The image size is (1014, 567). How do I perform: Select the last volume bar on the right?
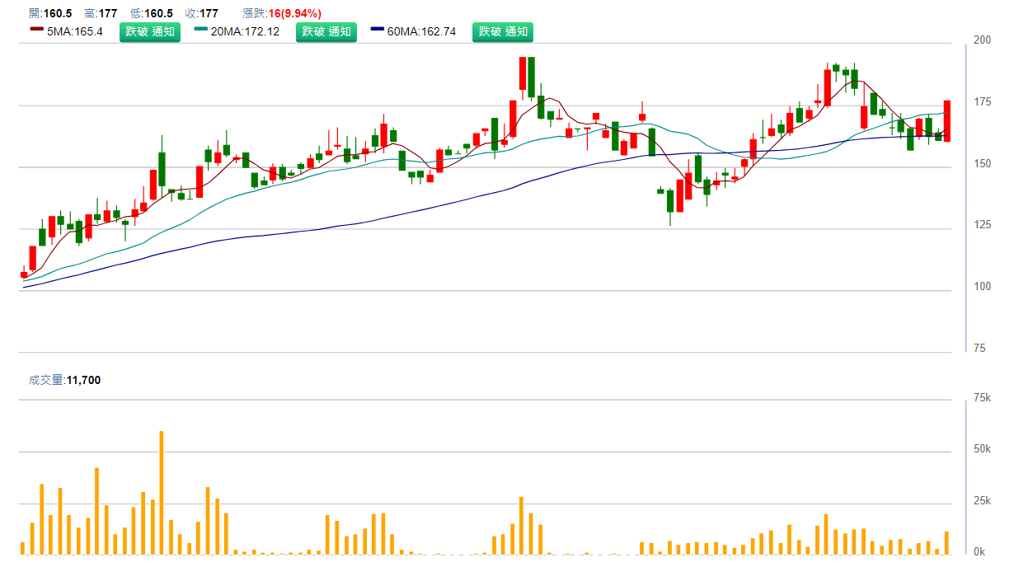[x=947, y=543]
